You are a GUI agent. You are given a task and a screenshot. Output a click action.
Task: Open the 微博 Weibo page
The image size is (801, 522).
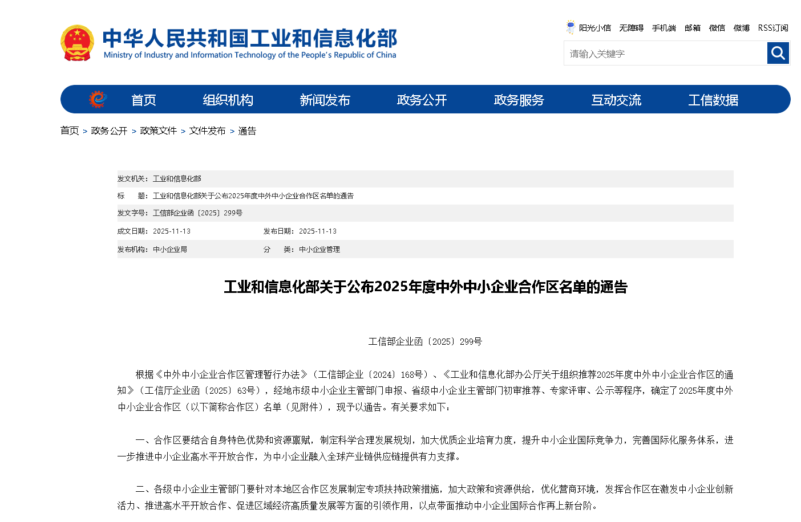(x=741, y=27)
